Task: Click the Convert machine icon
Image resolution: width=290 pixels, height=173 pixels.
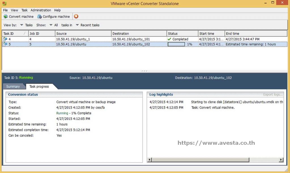Action: coord(6,16)
